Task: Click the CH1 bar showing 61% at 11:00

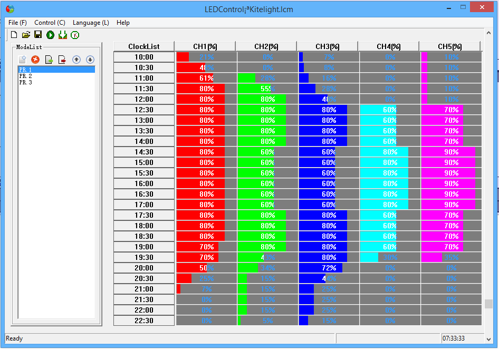Action: point(207,78)
